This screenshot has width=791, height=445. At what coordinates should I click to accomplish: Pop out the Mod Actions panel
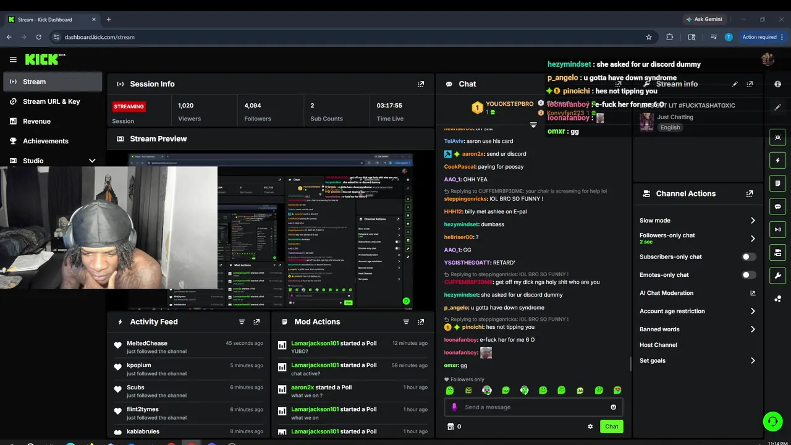point(421,322)
